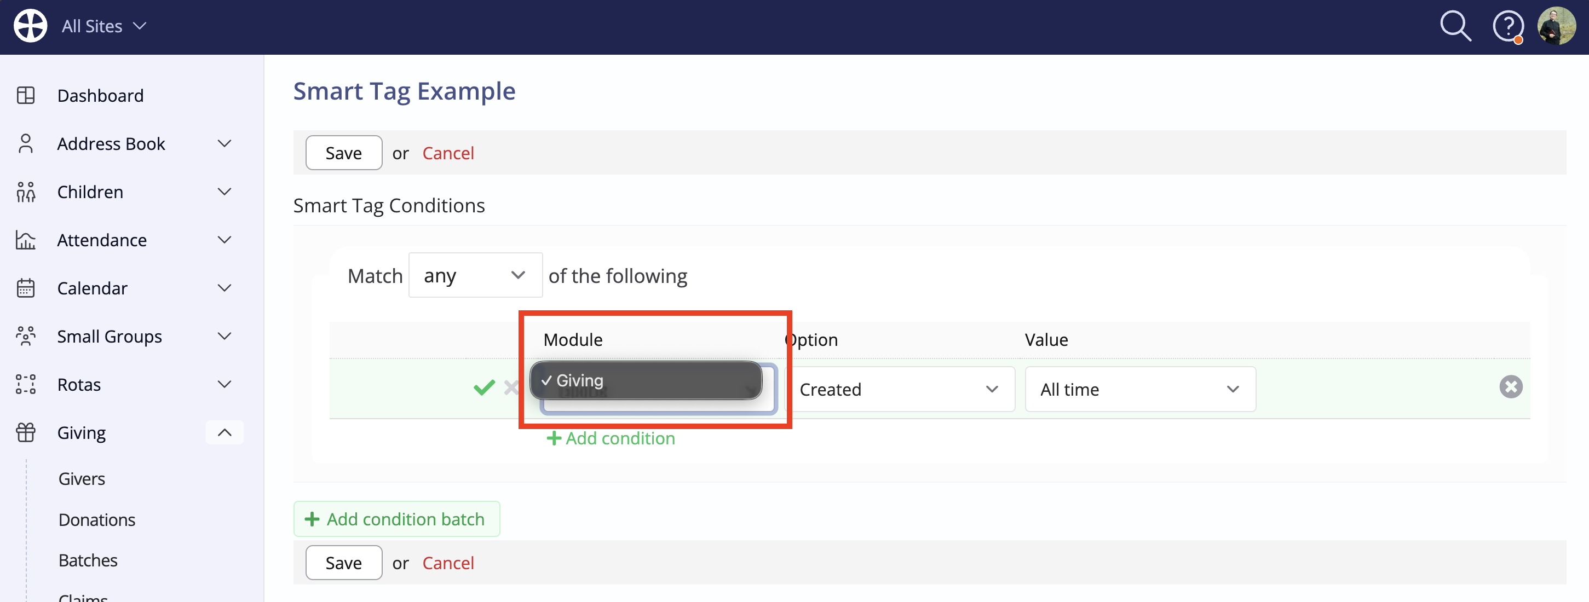Click the Smart Tag Conditions heading
This screenshot has width=1589, height=602.
(x=389, y=205)
